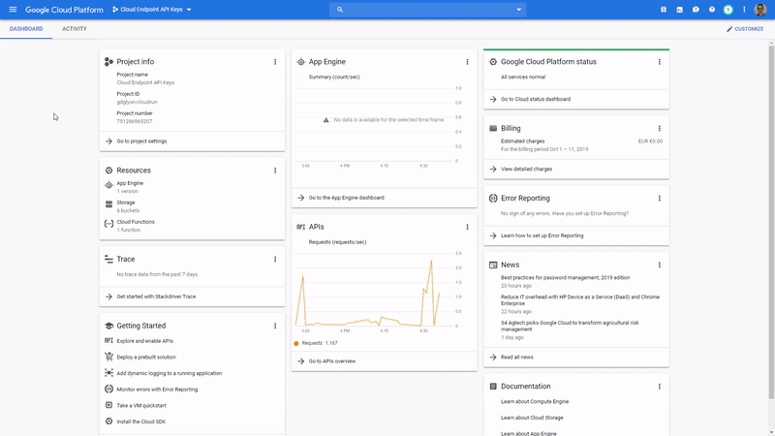Image resolution: width=775 pixels, height=436 pixels.
Task: Read Best practices for password management article
Action: point(565,278)
